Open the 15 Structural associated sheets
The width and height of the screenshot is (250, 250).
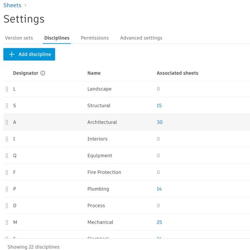pos(159,106)
